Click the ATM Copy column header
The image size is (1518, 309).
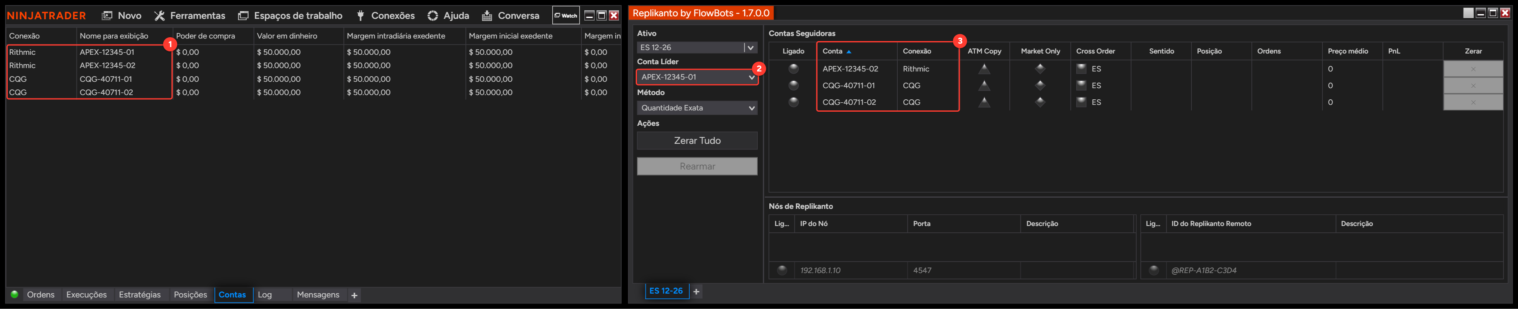pyautogui.click(x=984, y=51)
